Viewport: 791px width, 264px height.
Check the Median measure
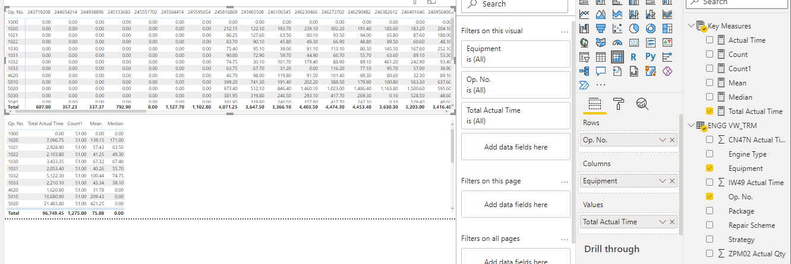point(710,97)
